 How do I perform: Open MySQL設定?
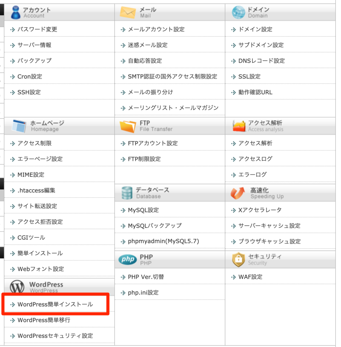pyautogui.click(x=143, y=210)
